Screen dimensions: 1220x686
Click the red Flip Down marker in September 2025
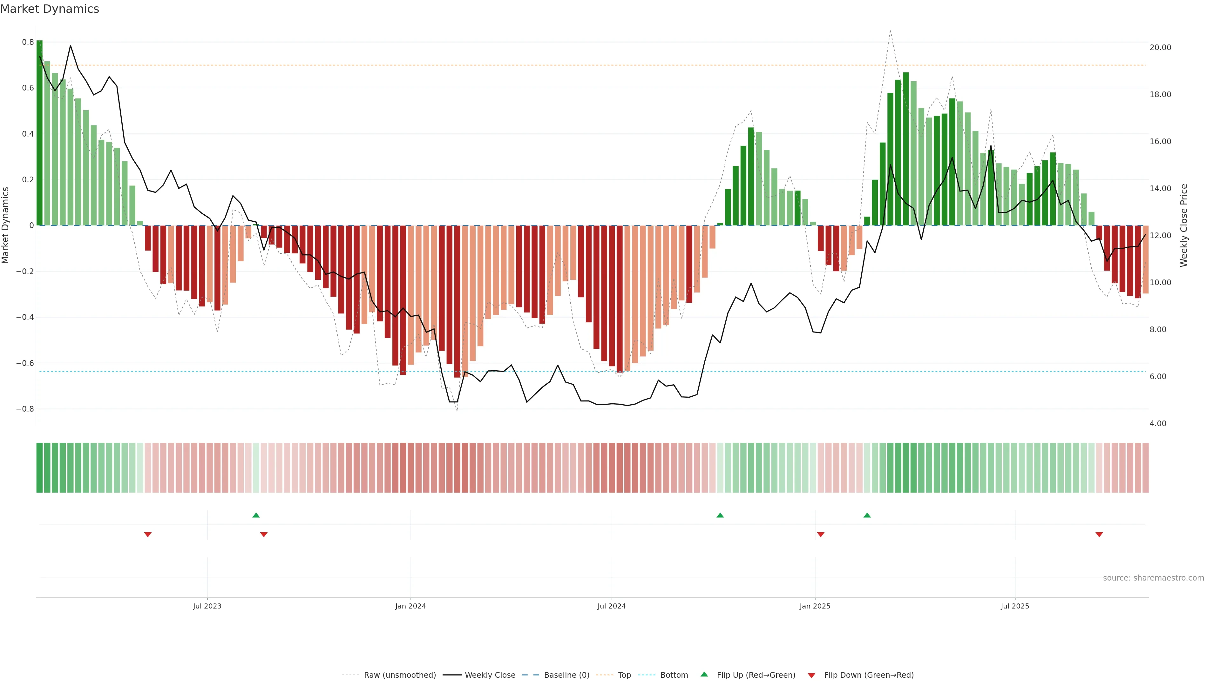tap(1099, 535)
